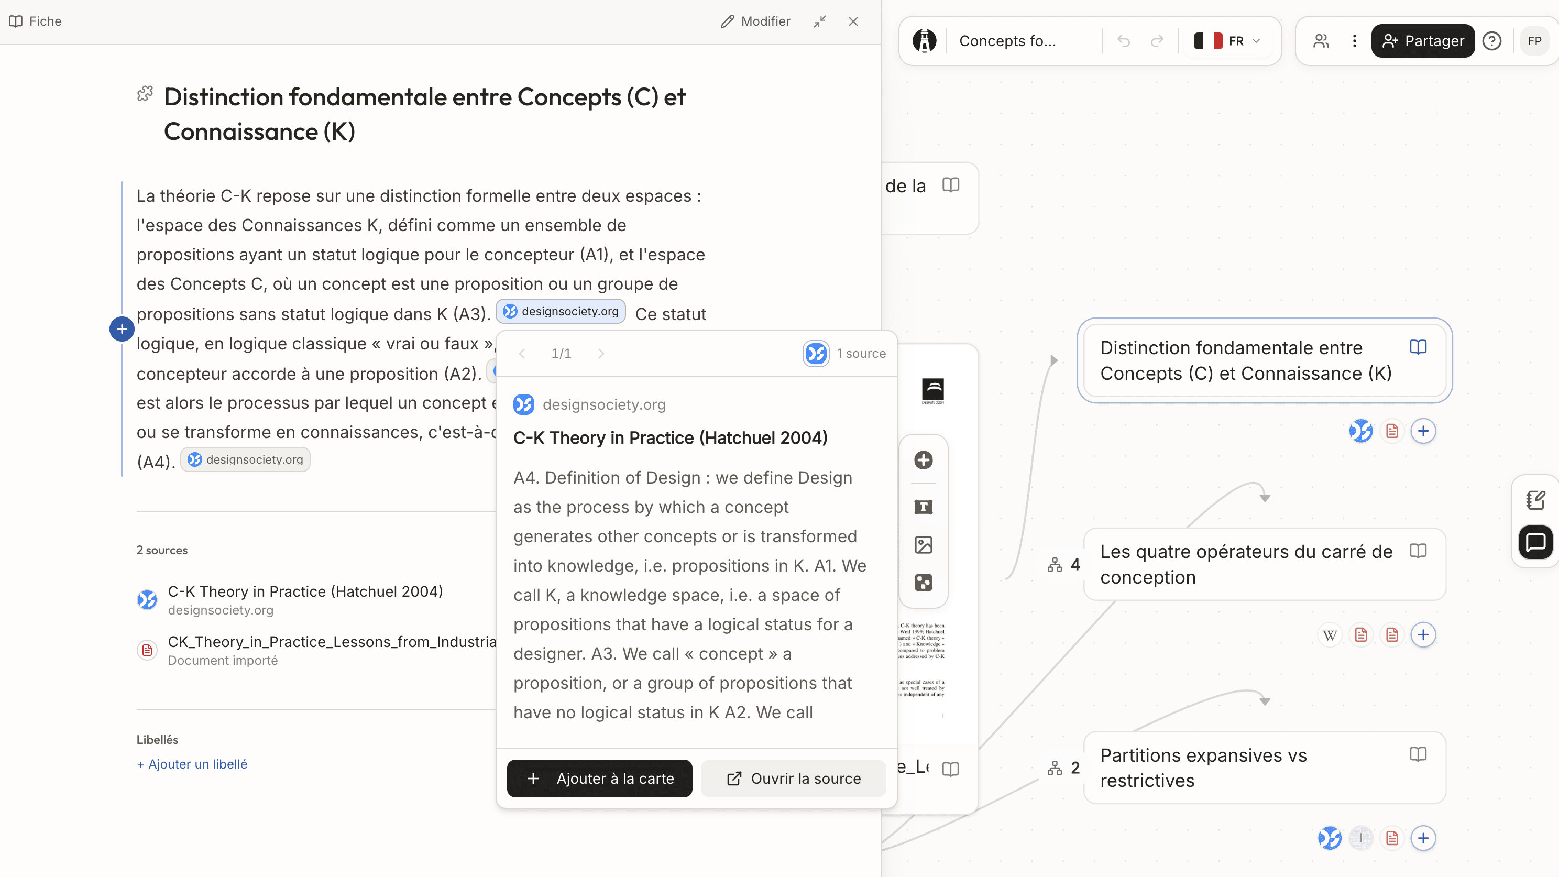Viewport: 1559px width, 877px height.
Task: Click the undo arrow
Action: tap(1123, 40)
